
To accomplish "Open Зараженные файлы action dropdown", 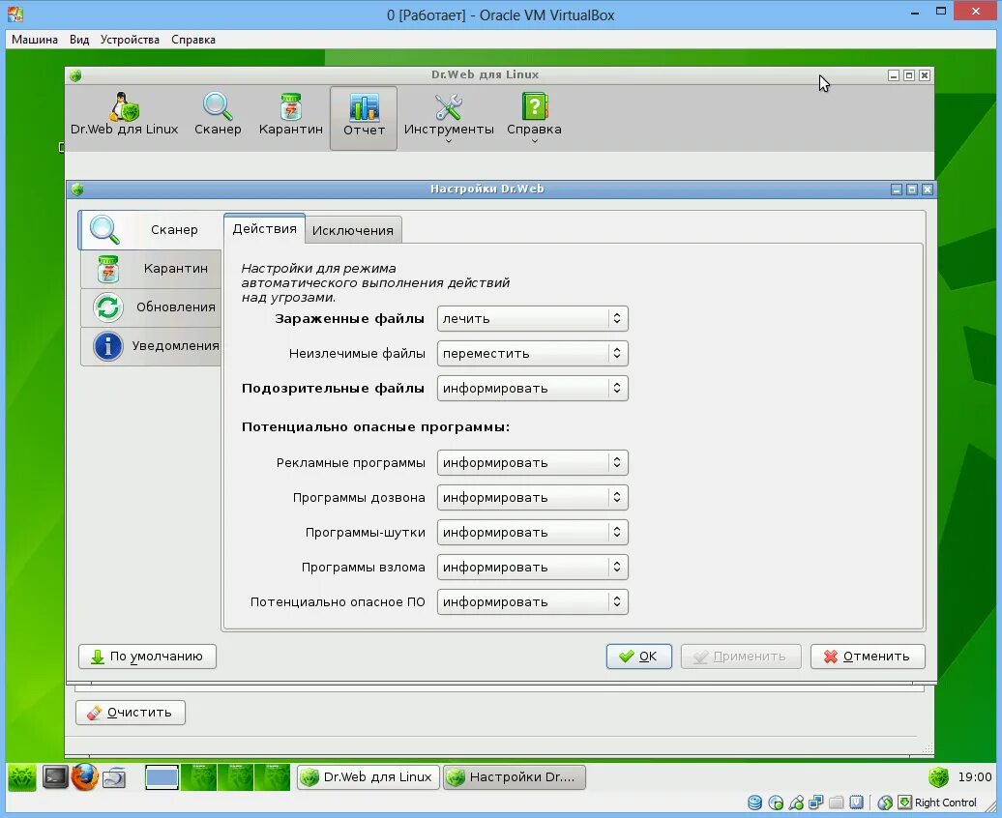I will (532, 318).
